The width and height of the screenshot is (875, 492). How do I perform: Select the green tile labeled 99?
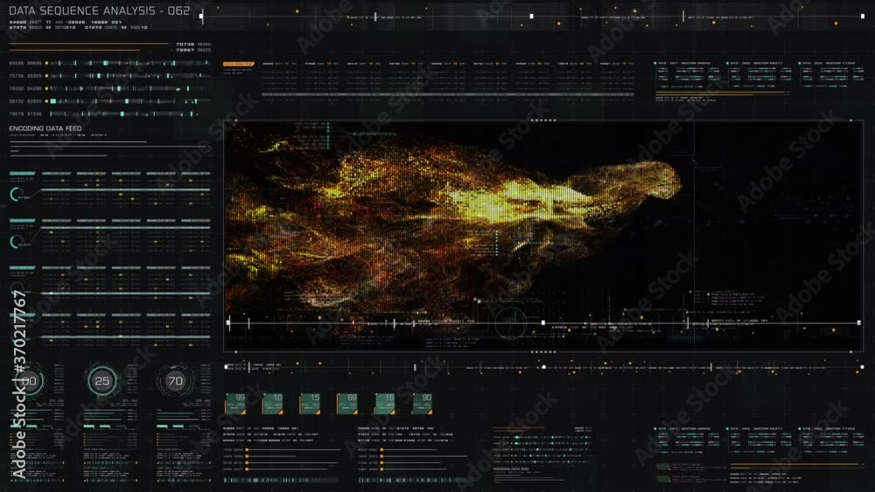(x=234, y=404)
